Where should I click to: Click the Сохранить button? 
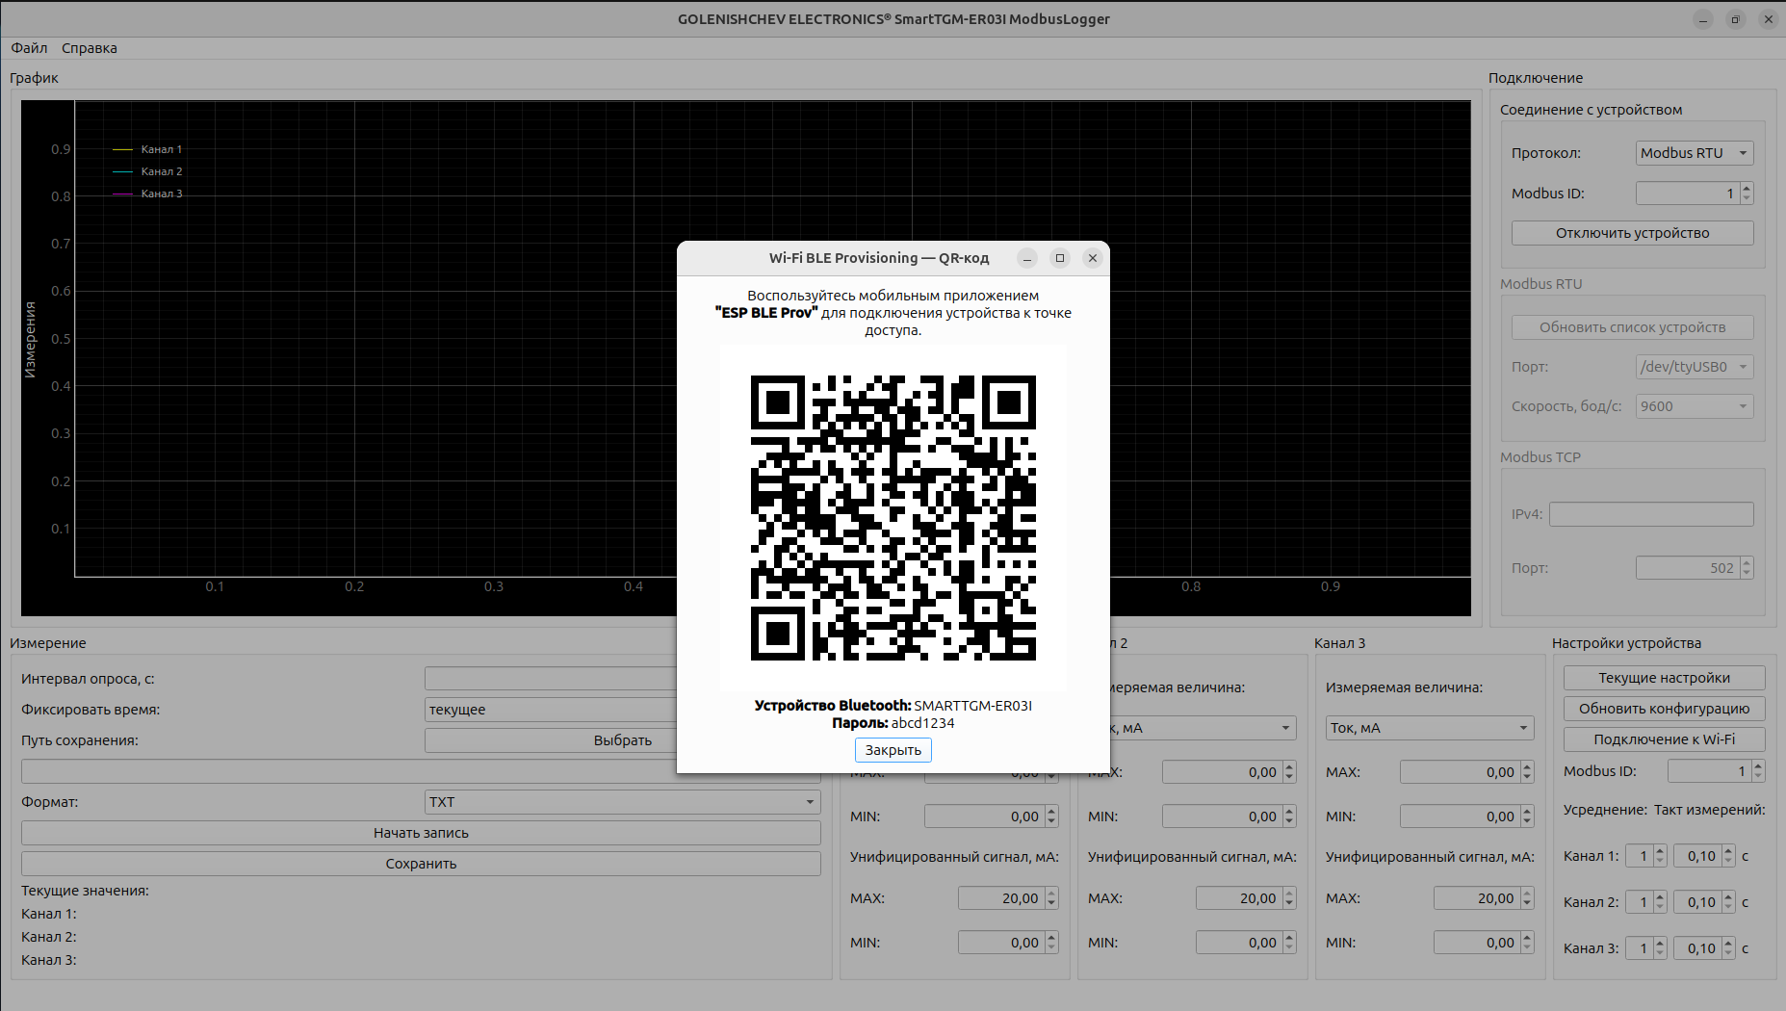421,864
